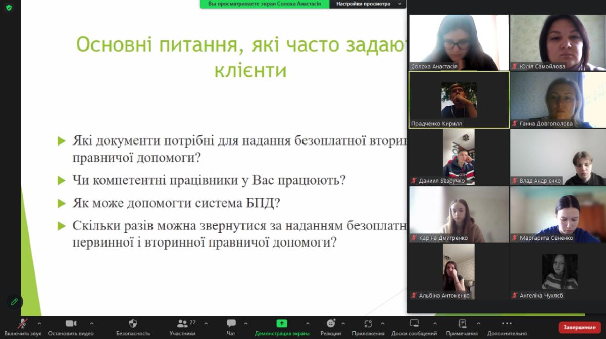Screen dimensions: 606x339
Task: Click green annotation pencil icon on slide
Action: coord(14,301)
